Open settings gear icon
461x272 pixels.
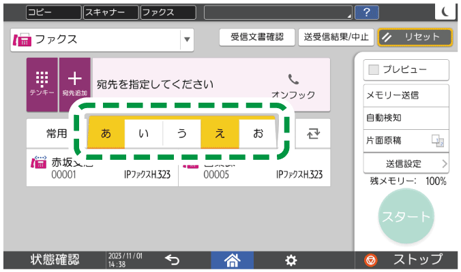[291, 260]
